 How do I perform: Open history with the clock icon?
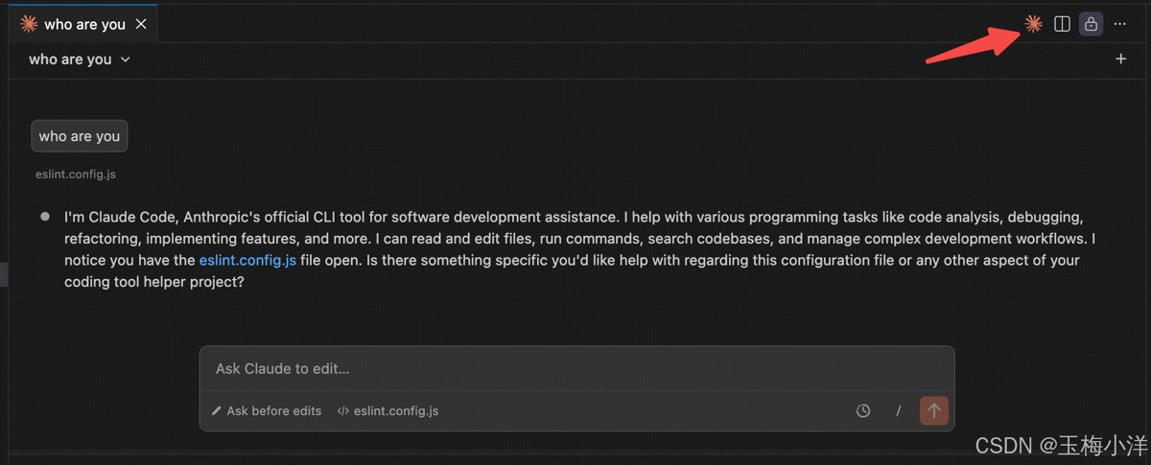click(863, 410)
